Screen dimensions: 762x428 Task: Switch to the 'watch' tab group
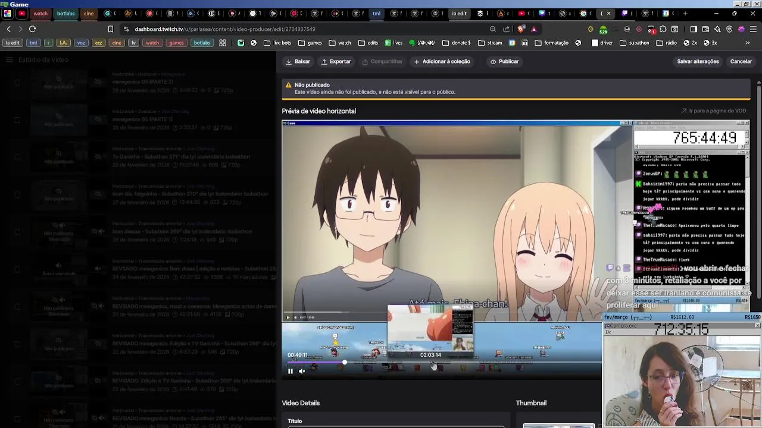pyautogui.click(x=40, y=13)
